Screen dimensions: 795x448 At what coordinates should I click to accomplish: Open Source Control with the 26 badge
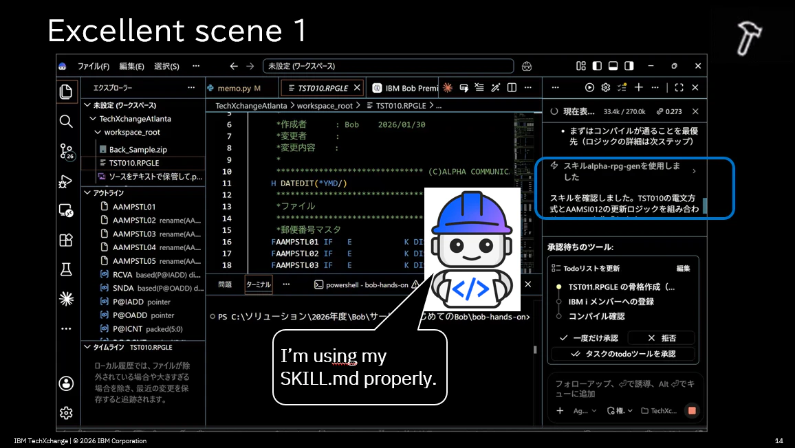tap(67, 151)
